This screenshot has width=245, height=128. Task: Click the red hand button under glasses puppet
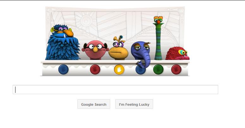[95, 69]
